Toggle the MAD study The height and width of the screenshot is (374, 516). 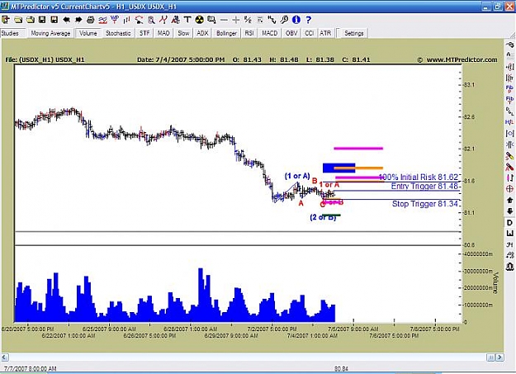[x=163, y=33]
